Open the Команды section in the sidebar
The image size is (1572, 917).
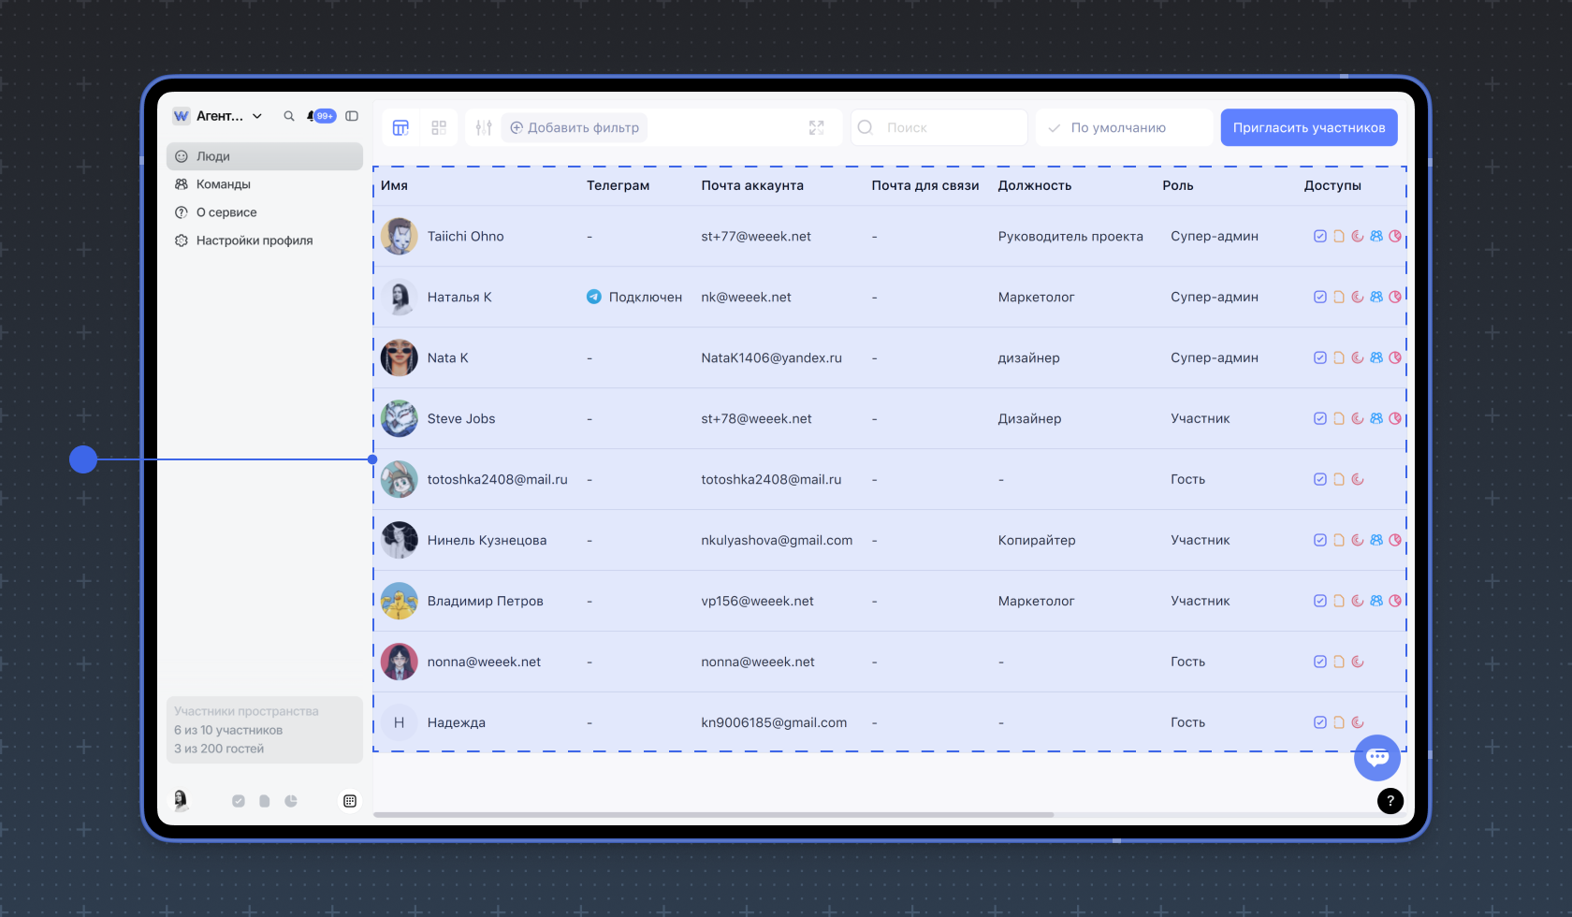coord(224,184)
